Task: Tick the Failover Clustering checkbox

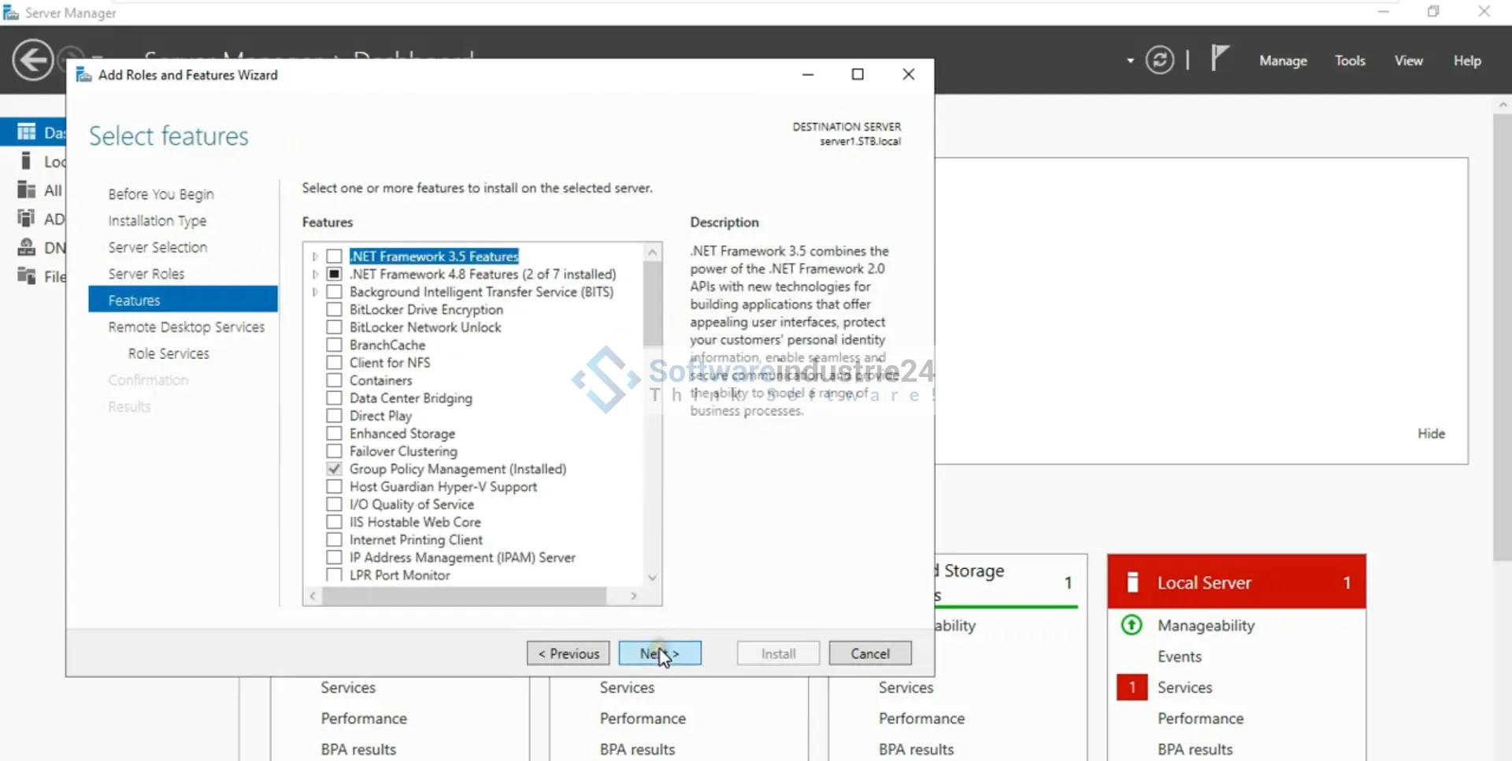Action: click(x=335, y=452)
